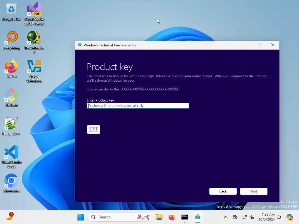This screenshot has width=299, height=224.
Task: Select the Notepad++ desktop icon
Action: (x=11, y=126)
